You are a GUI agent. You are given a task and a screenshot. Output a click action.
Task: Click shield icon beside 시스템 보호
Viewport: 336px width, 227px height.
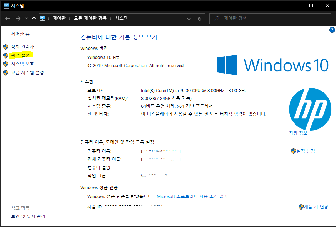tap(6, 64)
